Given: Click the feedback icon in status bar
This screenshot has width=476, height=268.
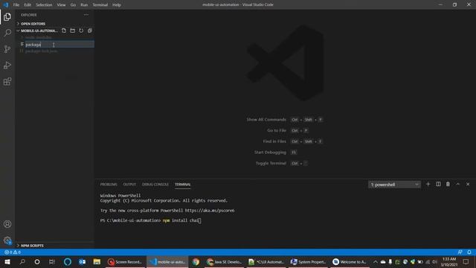Looking at the screenshot, I should pyautogui.click(x=460, y=252).
